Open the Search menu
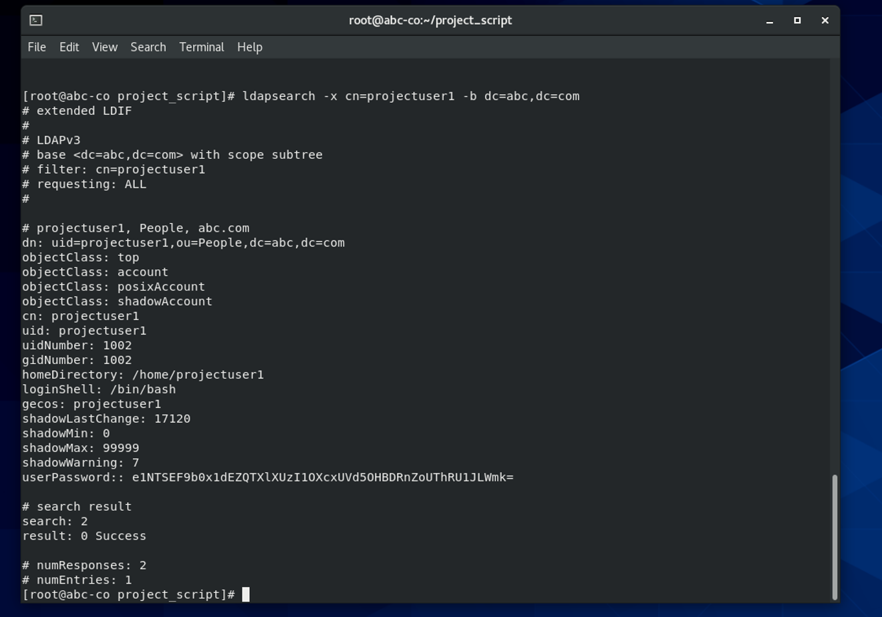 coord(148,47)
